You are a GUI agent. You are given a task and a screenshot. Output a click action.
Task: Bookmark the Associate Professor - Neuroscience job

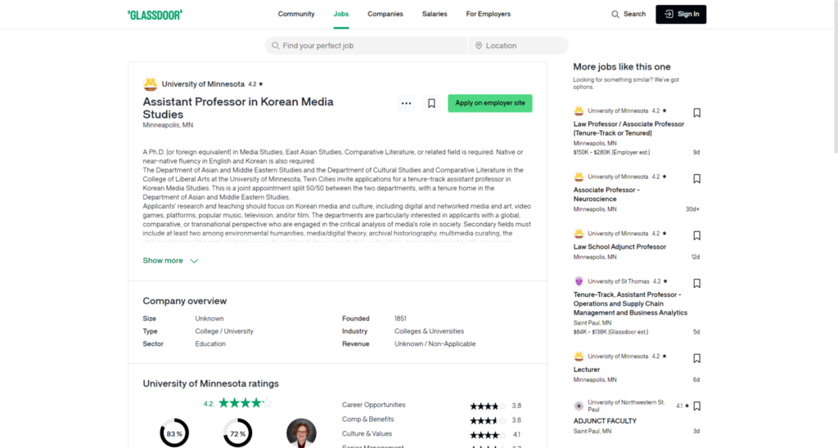coord(696,178)
